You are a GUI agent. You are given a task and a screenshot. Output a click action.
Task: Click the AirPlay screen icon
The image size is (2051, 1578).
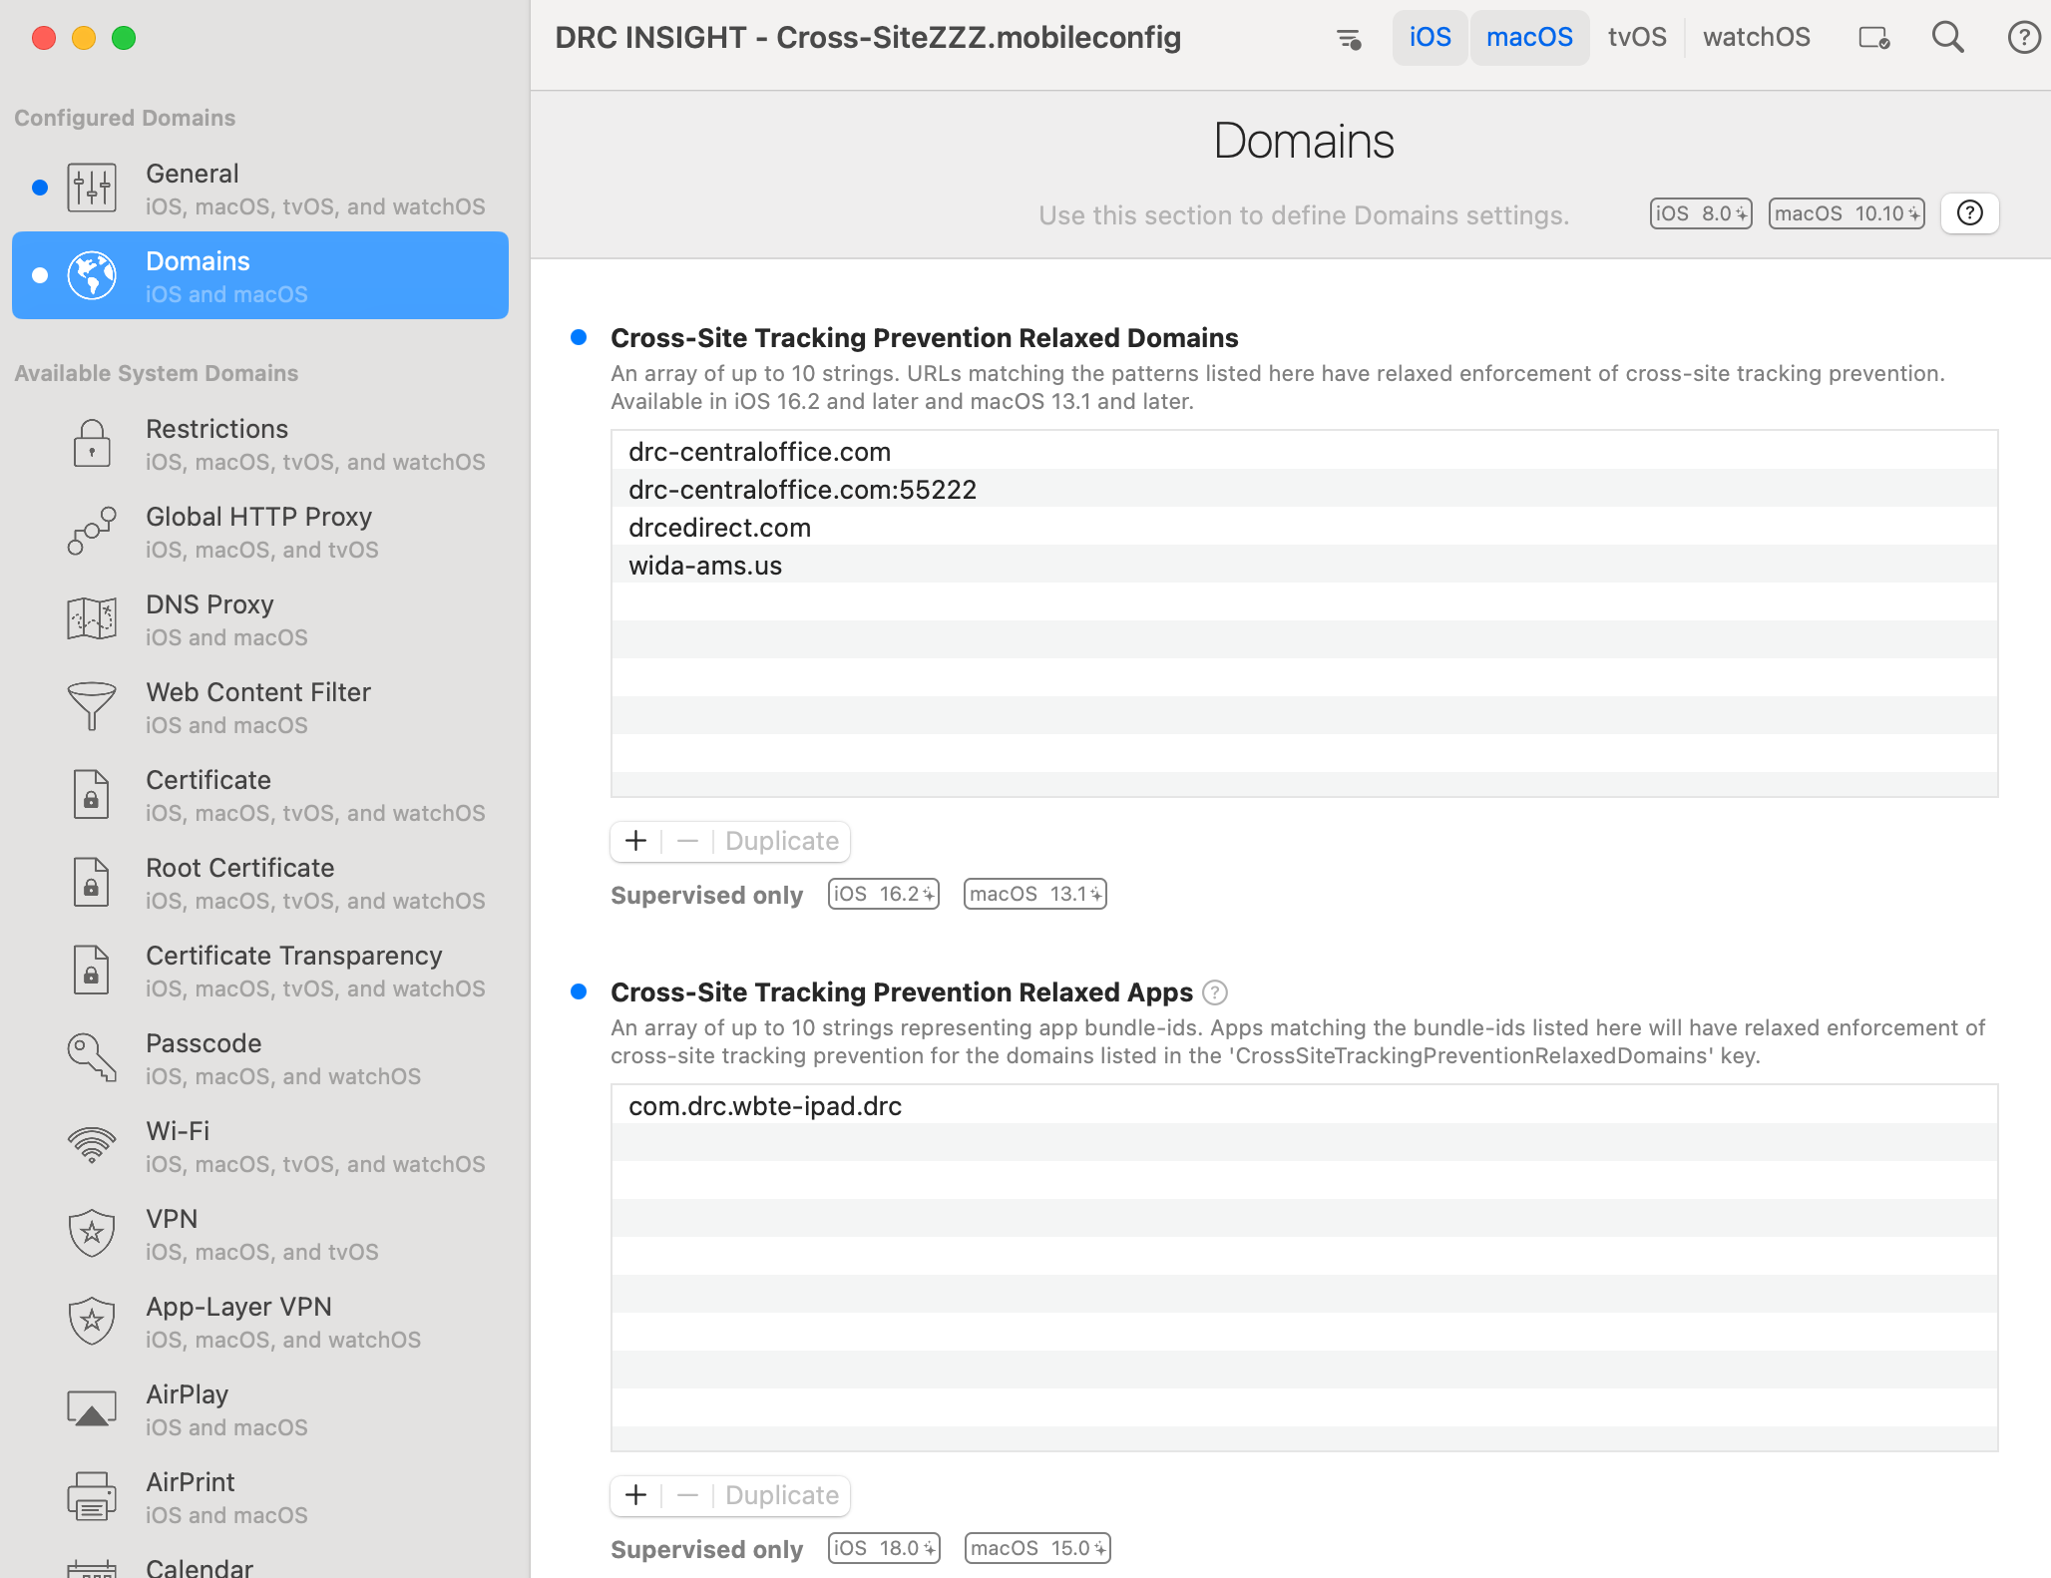click(x=92, y=1408)
